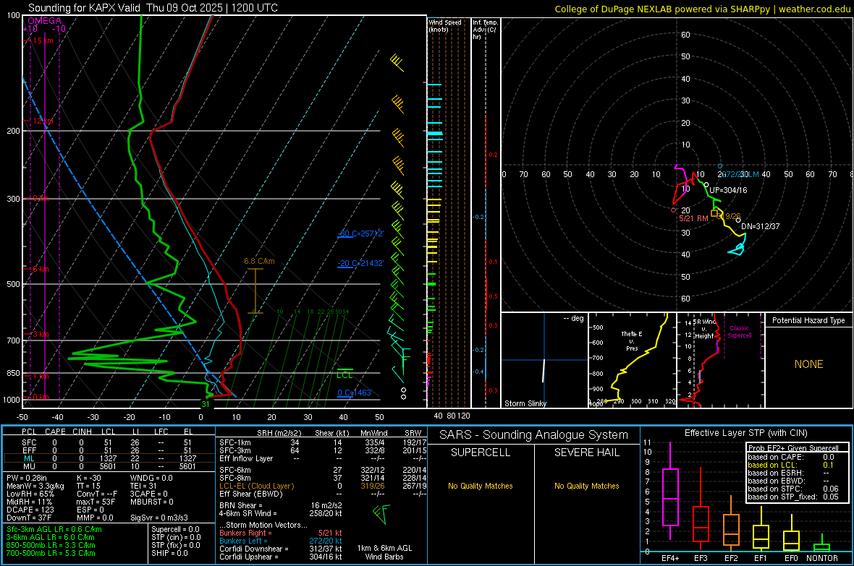Click the -20 C=21432' height label
854x566 pixels.
(x=360, y=263)
